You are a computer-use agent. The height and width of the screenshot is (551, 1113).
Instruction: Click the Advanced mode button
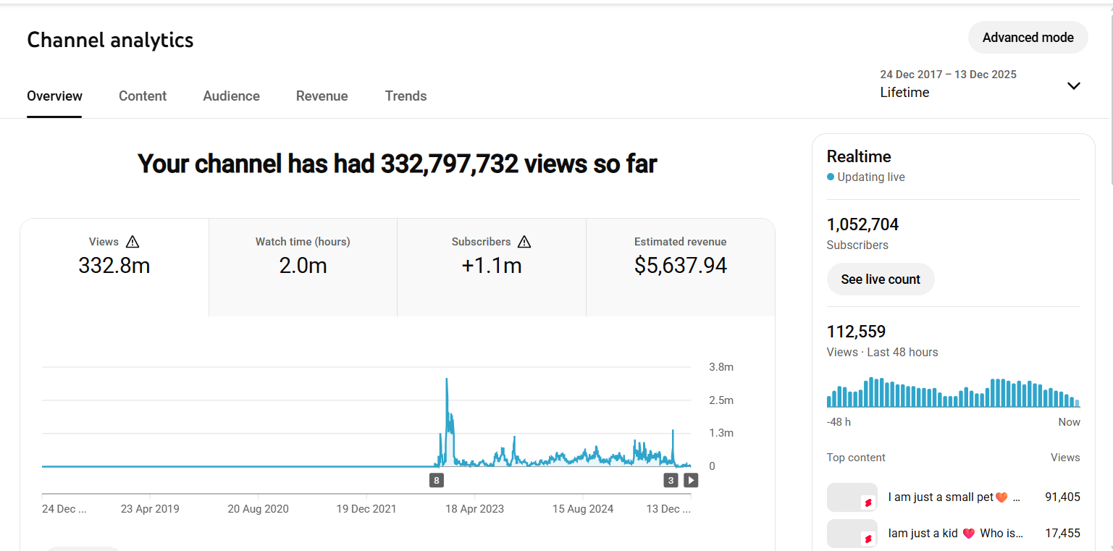coord(1028,38)
